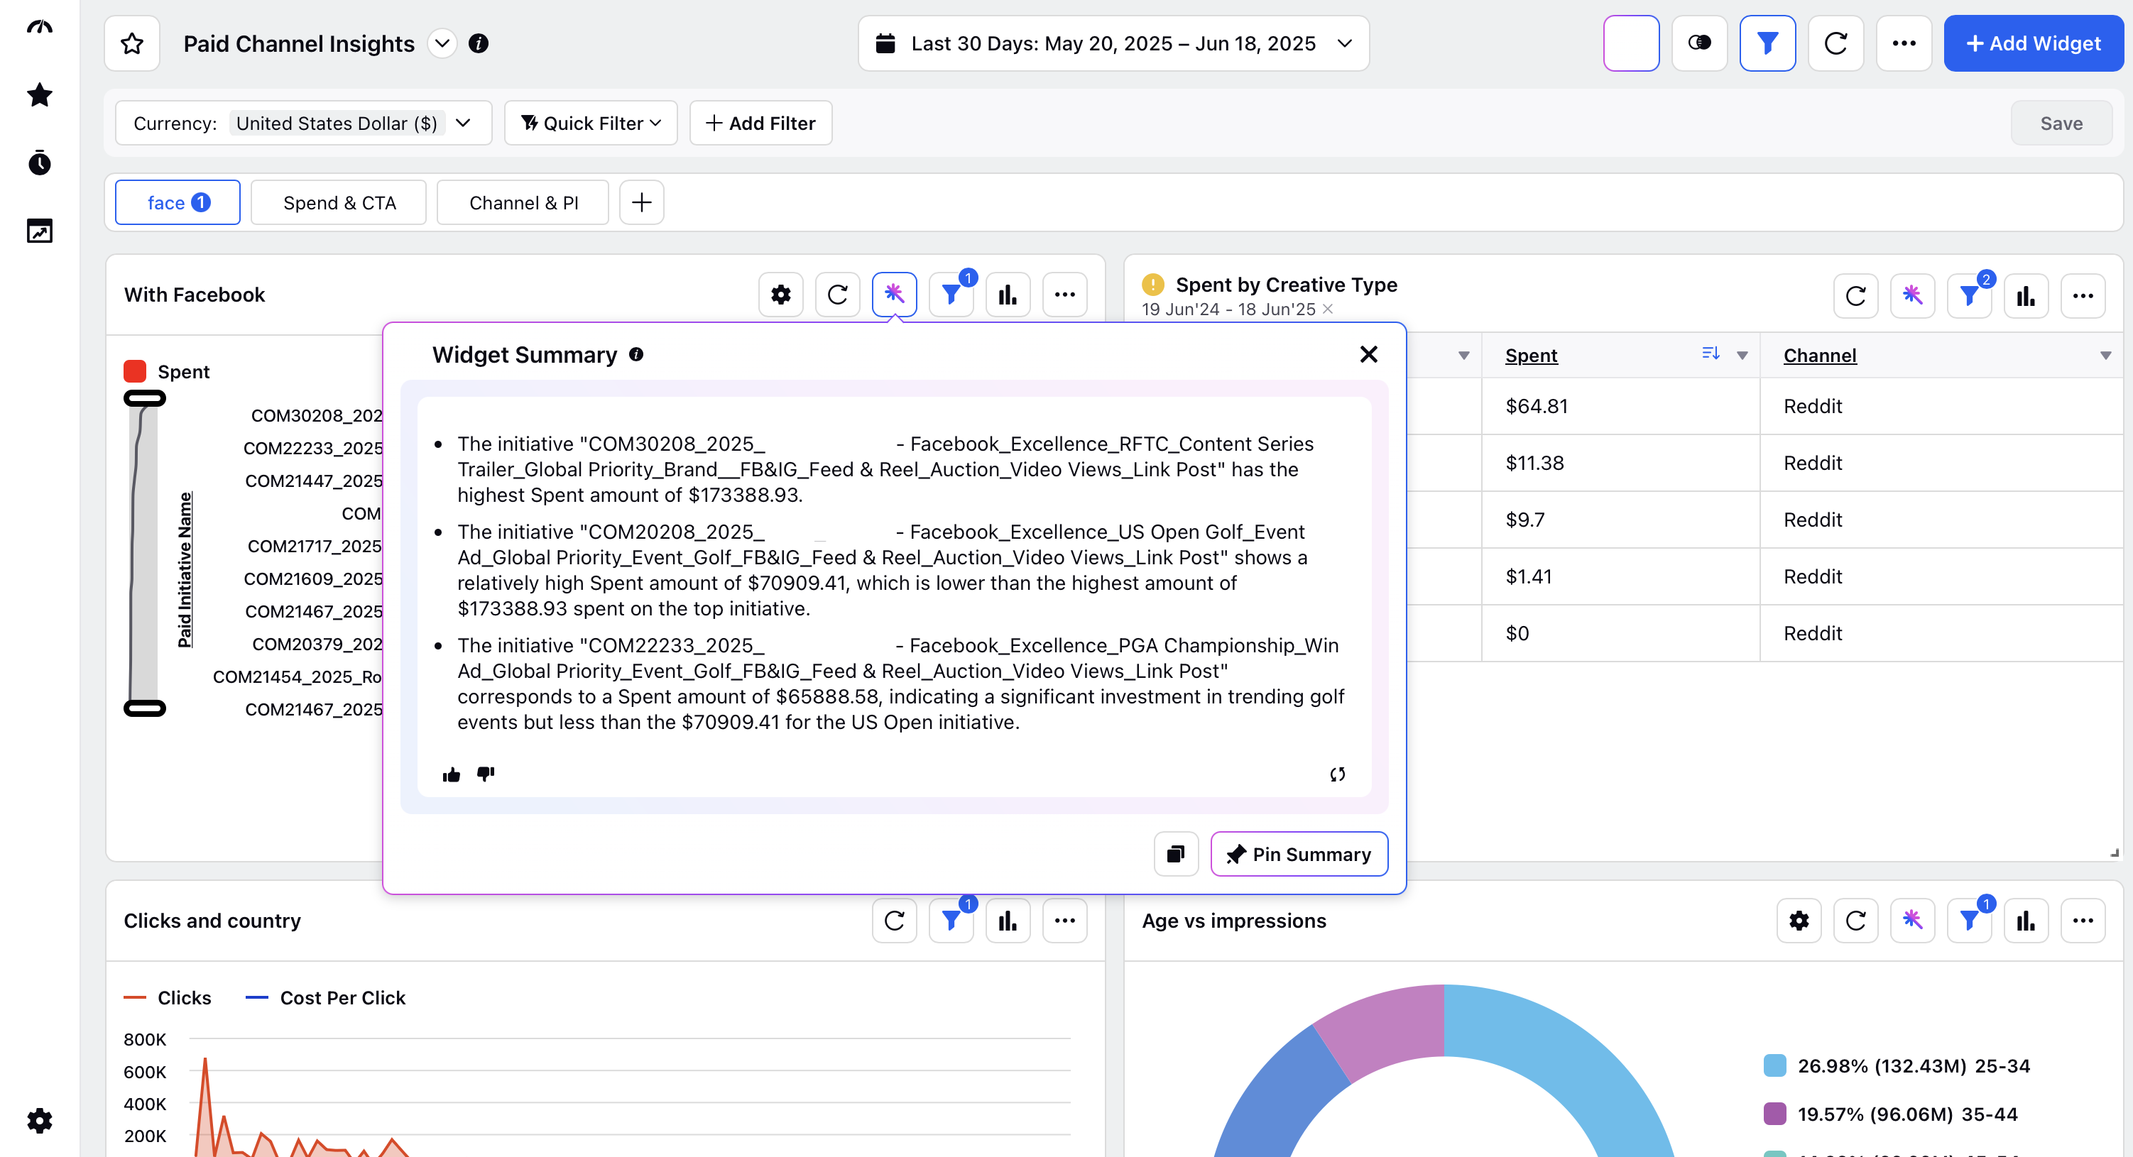The width and height of the screenshot is (2133, 1157).
Task: Toggle the Cost Per Click legend series
Action: 325,998
